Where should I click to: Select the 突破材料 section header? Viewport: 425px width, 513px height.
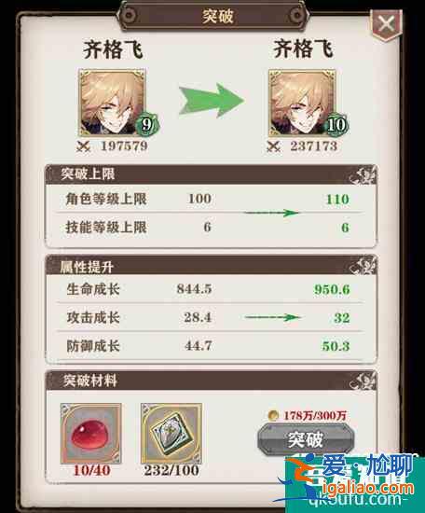[212, 381]
